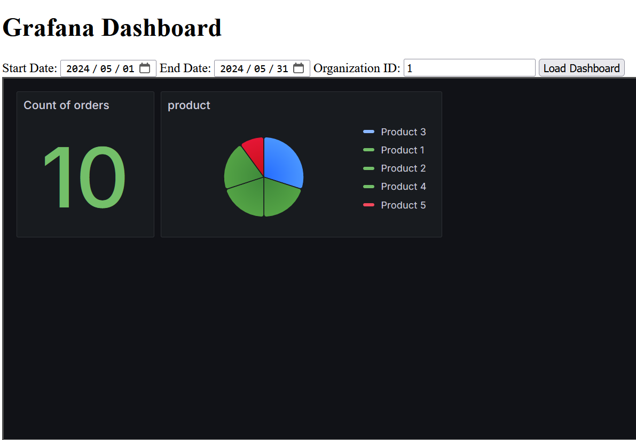The width and height of the screenshot is (636, 440).
Task: Open the Start Date calendar picker icon
Action: pyautogui.click(x=145, y=68)
